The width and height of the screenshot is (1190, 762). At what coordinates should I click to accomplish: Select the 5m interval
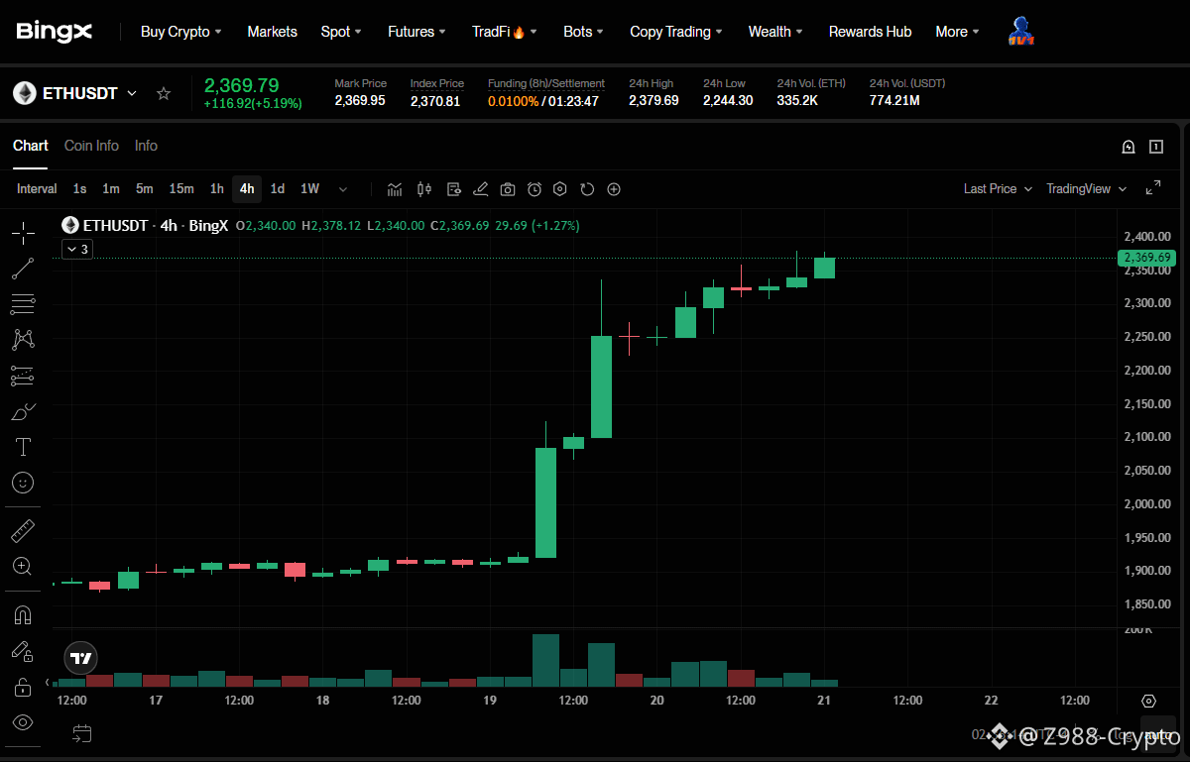click(145, 189)
